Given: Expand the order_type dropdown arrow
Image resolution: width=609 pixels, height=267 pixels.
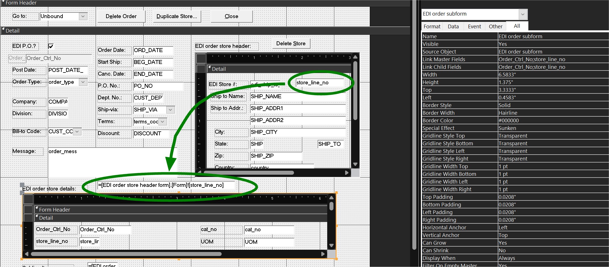Looking at the screenshot, I should click(83, 82).
